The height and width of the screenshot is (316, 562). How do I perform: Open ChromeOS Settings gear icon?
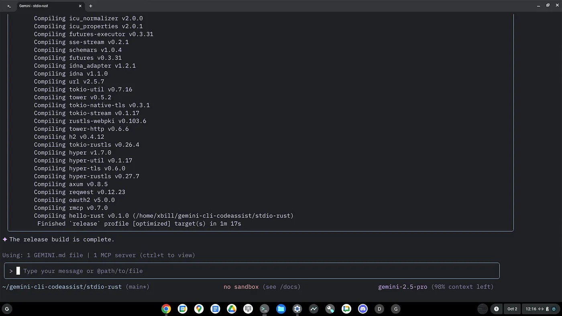[x=297, y=309]
